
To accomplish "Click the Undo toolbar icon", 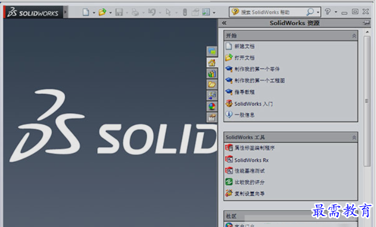I will click(152, 12).
